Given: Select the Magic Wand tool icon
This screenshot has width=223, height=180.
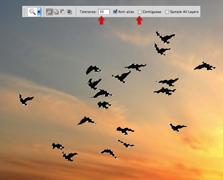Looking at the screenshot, I should point(32,12).
